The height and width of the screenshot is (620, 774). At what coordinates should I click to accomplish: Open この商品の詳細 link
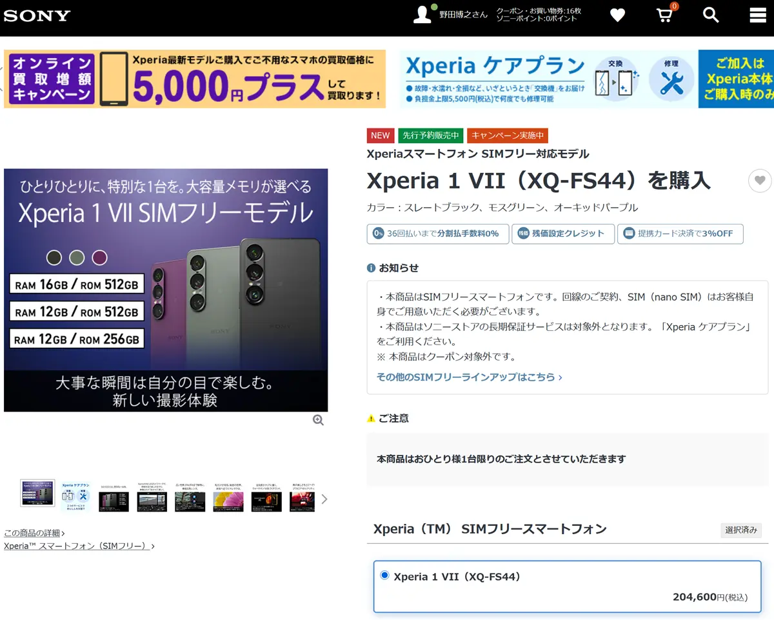(x=34, y=533)
